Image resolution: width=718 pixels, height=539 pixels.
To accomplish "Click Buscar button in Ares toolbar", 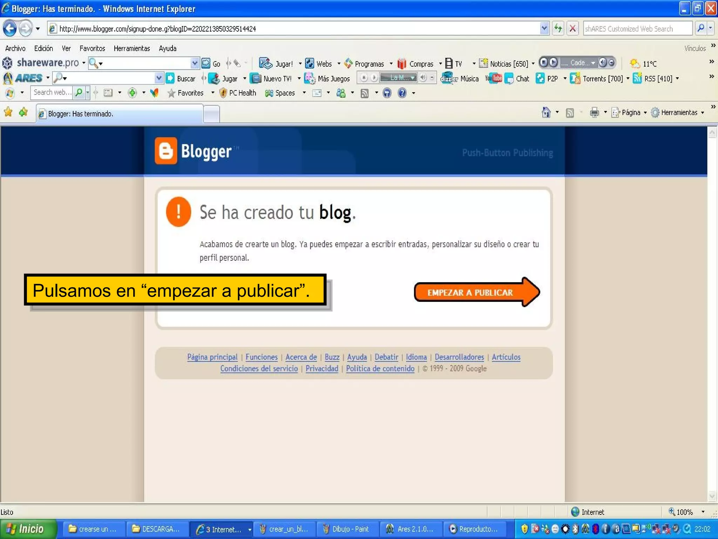I will click(181, 79).
